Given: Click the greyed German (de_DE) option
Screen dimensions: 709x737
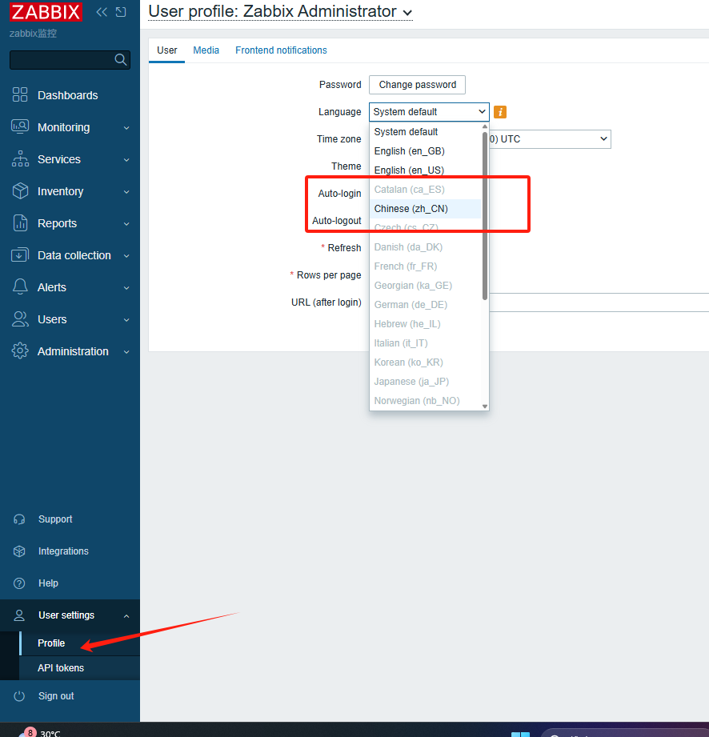Looking at the screenshot, I should click(426, 305).
